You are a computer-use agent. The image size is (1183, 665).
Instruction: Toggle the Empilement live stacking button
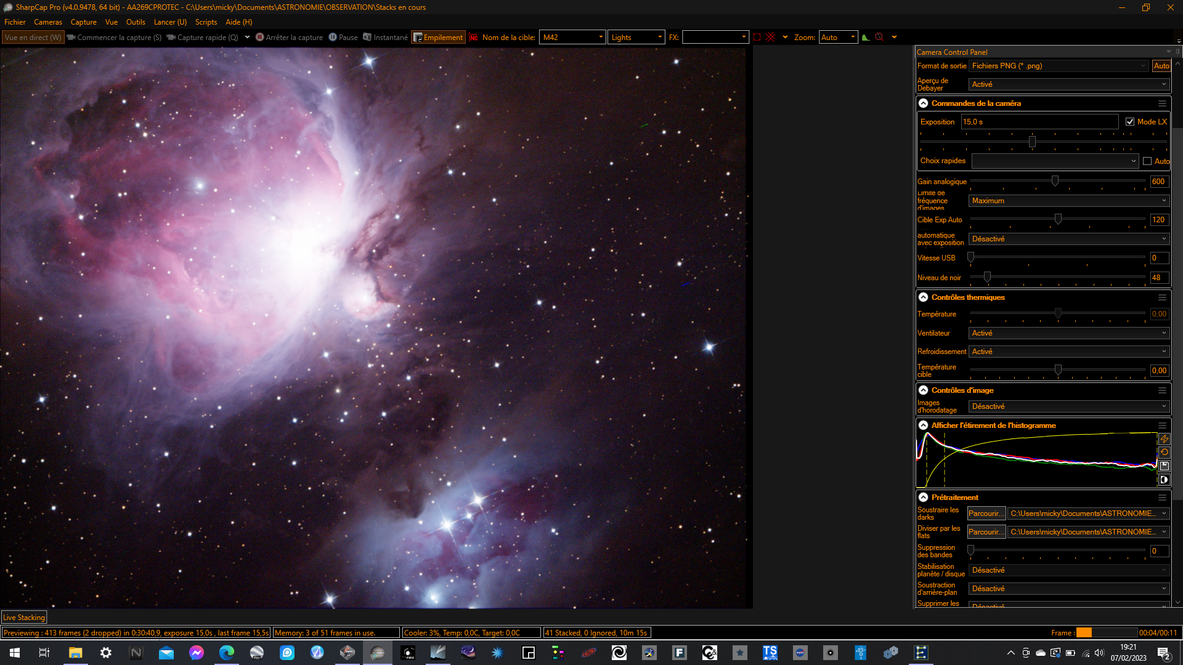pos(437,38)
